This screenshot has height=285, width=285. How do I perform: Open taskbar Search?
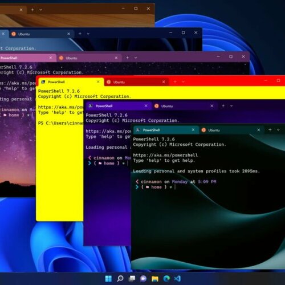[120, 279]
